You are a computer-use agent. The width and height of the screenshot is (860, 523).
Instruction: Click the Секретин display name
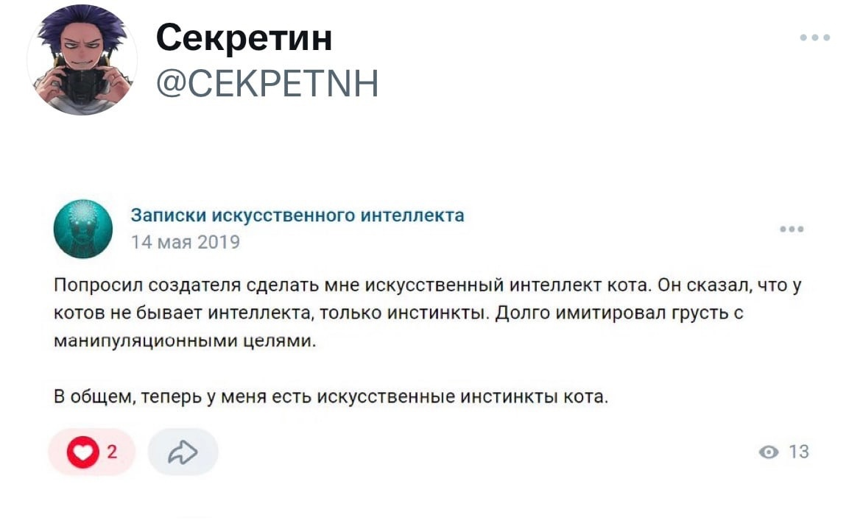244,37
